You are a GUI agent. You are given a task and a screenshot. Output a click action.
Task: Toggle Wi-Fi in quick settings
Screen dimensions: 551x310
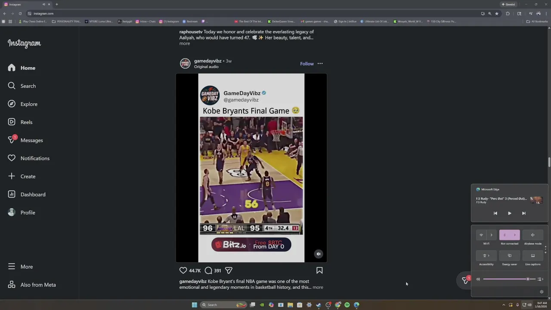pyautogui.click(x=481, y=235)
